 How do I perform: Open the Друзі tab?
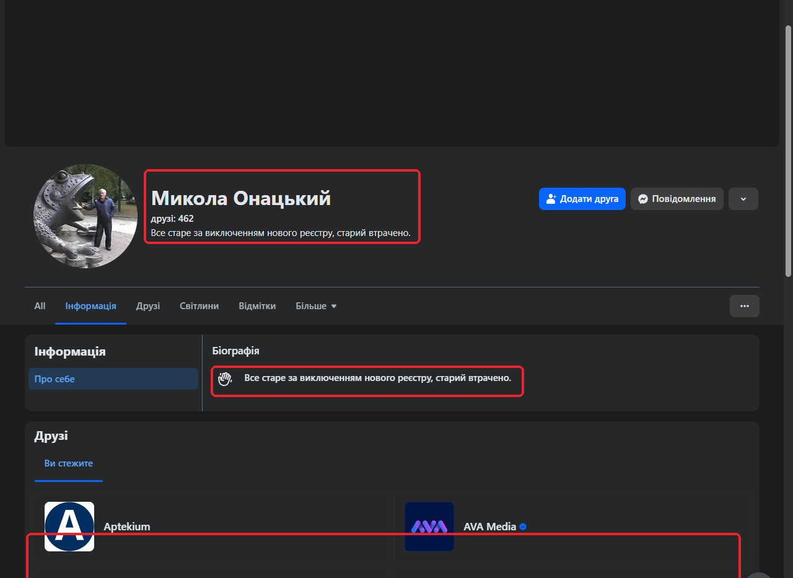(148, 306)
